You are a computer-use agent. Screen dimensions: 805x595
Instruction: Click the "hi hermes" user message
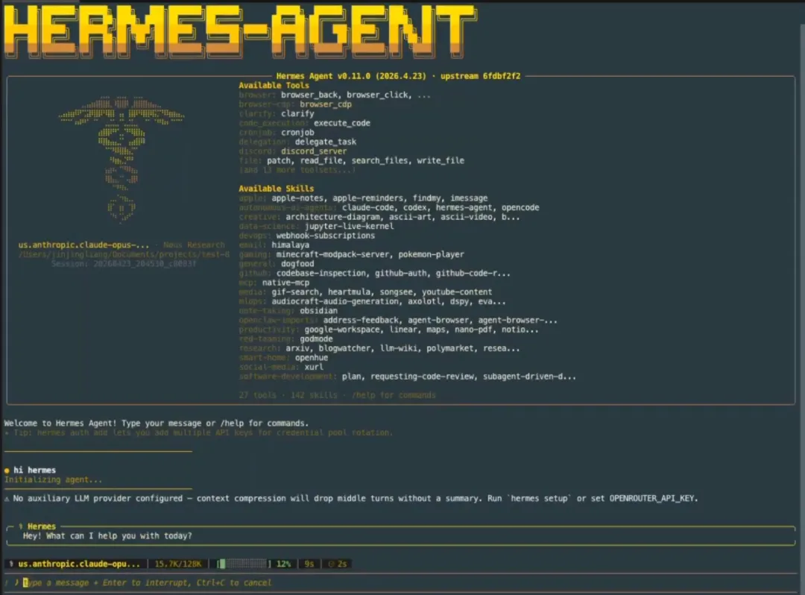point(34,470)
